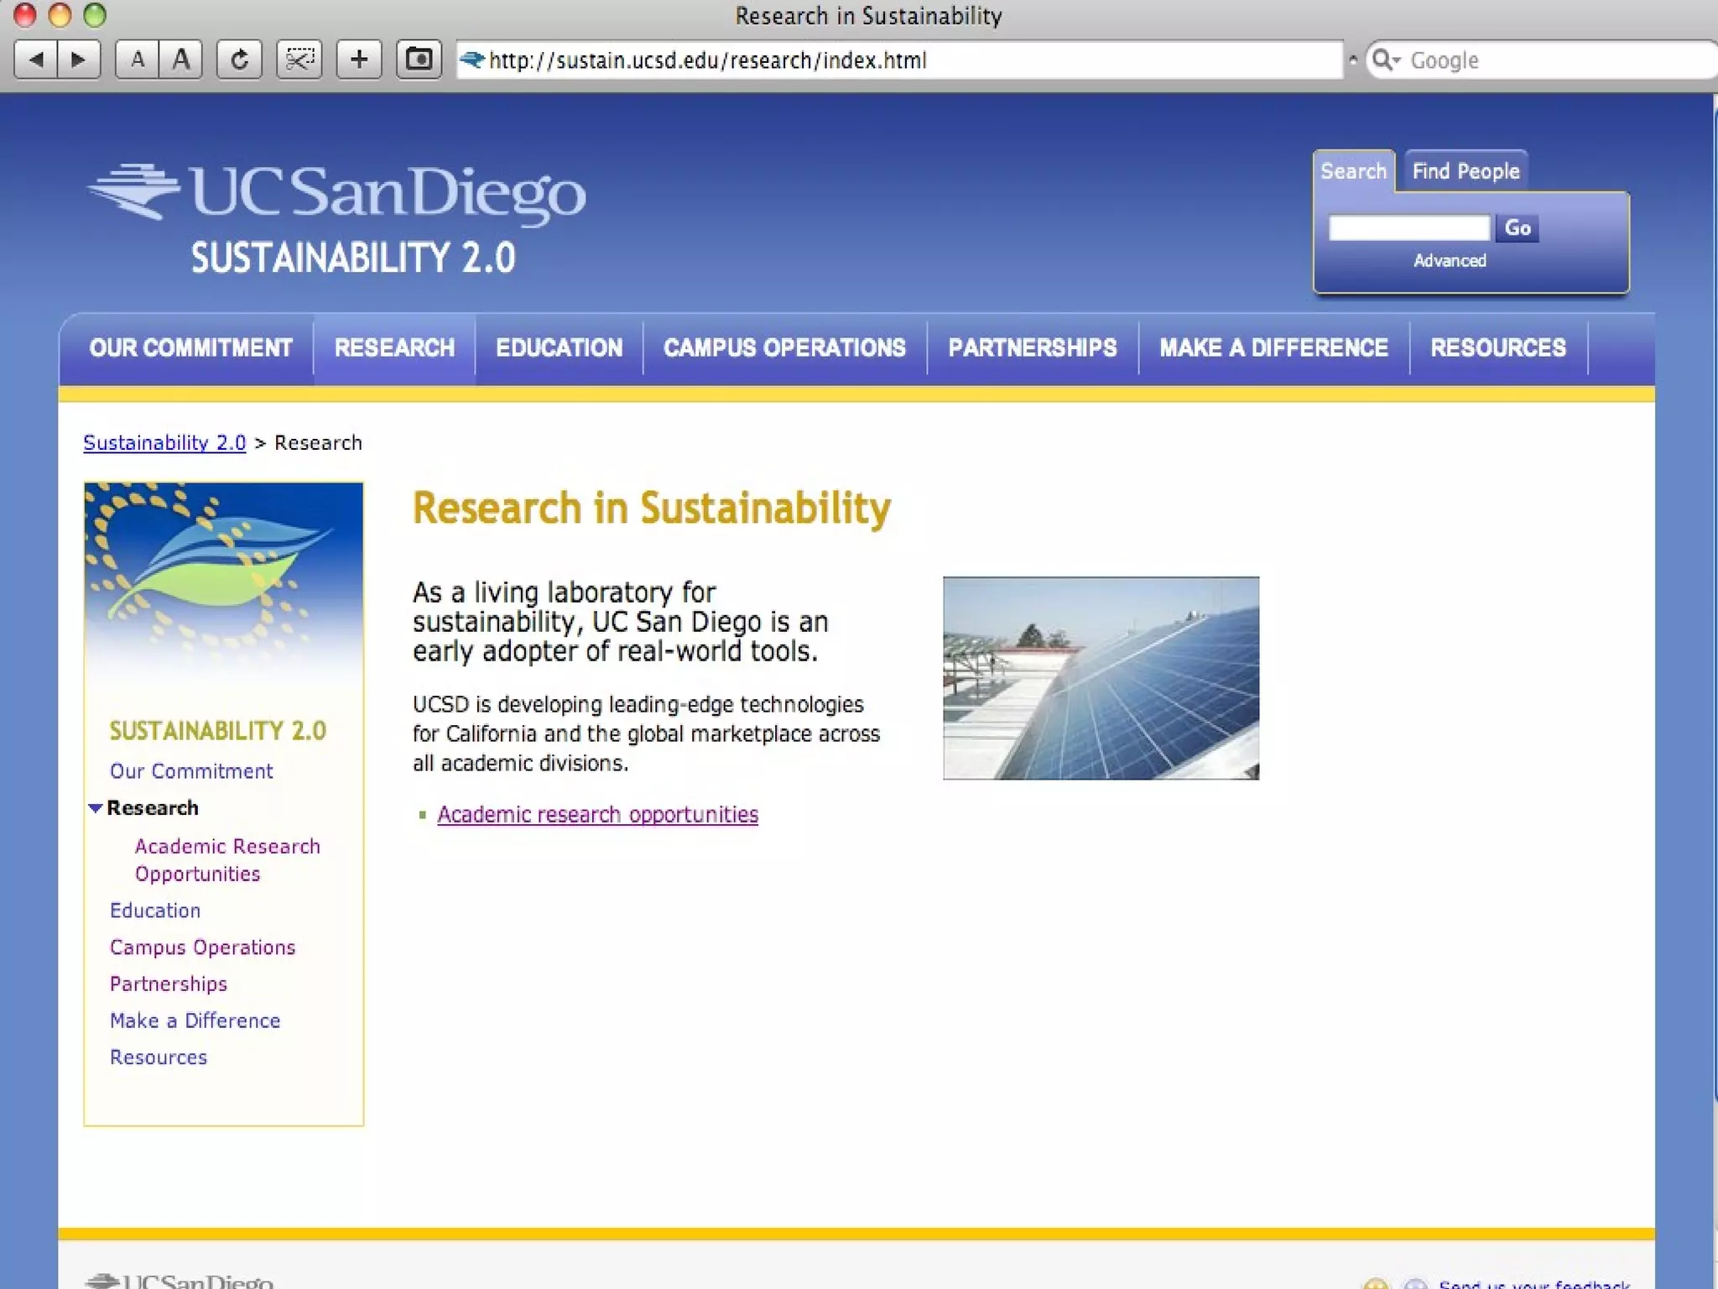
Task: Add bookmark with plus icon
Action: (x=359, y=60)
